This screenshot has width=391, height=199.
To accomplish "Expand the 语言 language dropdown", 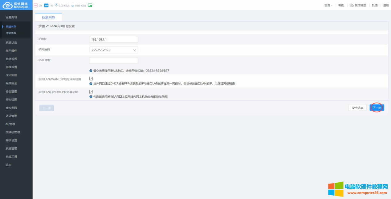I will [x=328, y=5].
